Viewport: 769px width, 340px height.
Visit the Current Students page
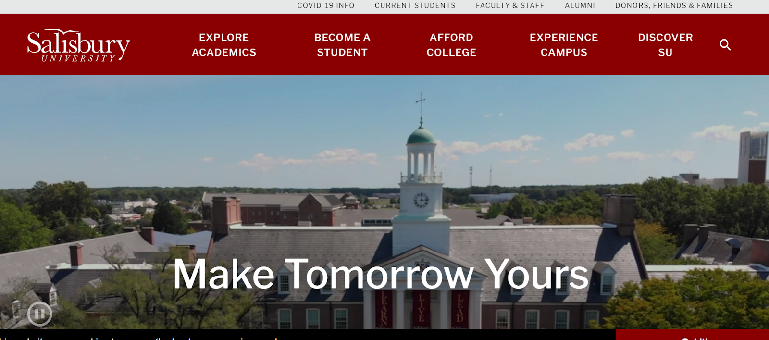[415, 6]
